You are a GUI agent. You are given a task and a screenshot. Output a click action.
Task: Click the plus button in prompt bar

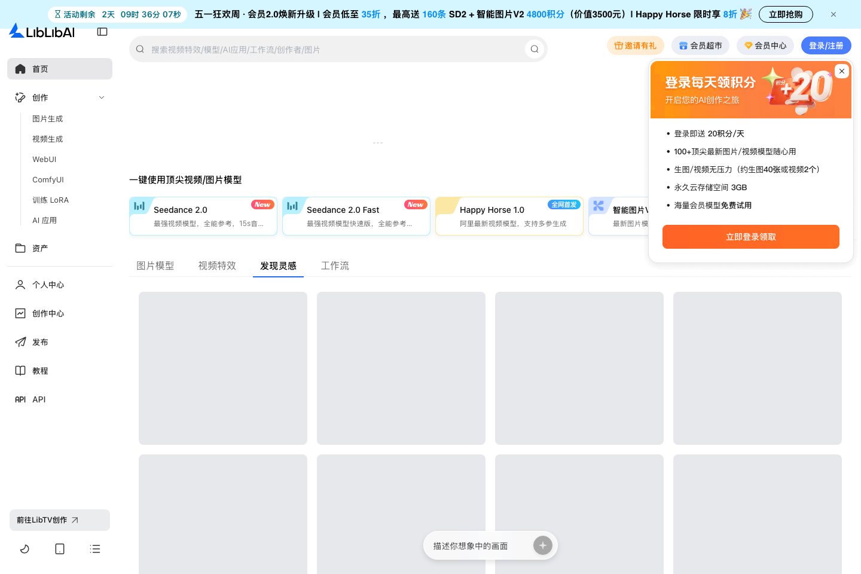[x=543, y=545]
